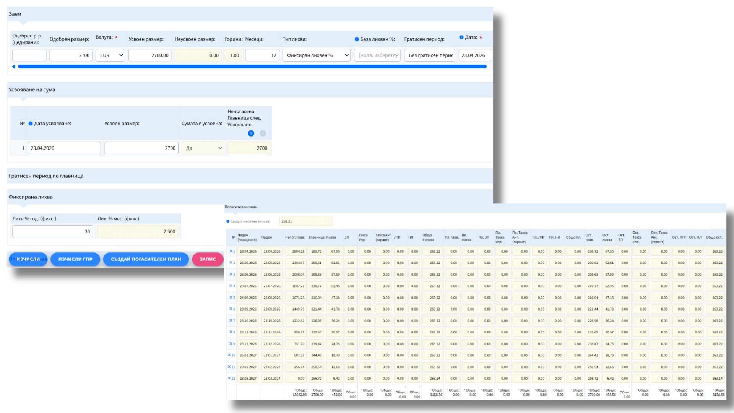Image resolution: width=734 pixels, height=413 pixels.
Task: Click last payment date 23.03.2027
Action: point(248,378)
